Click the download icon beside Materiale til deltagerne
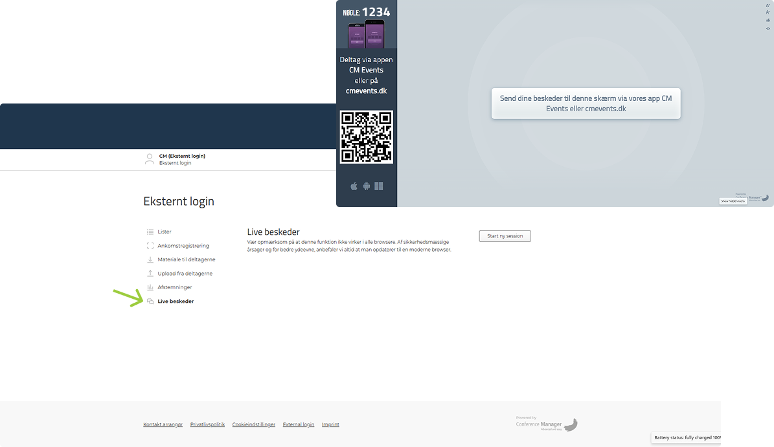 click(x=150, y=259)
